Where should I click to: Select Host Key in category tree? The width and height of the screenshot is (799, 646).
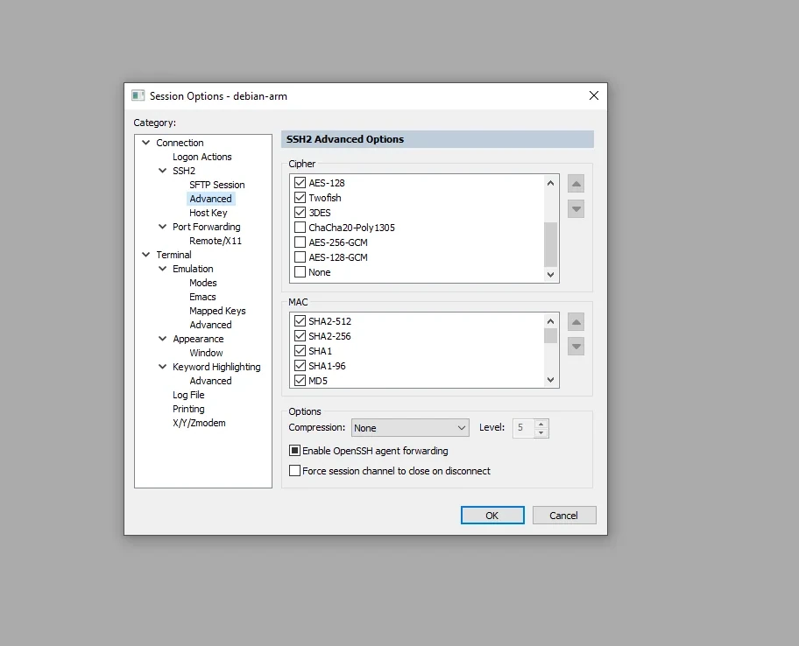(x=208, y=213)
